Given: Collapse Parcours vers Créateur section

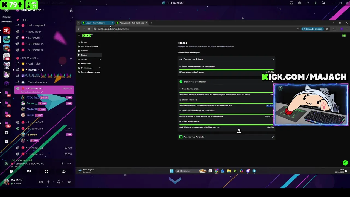Looking at the screenshot, I should pos(272,59).
